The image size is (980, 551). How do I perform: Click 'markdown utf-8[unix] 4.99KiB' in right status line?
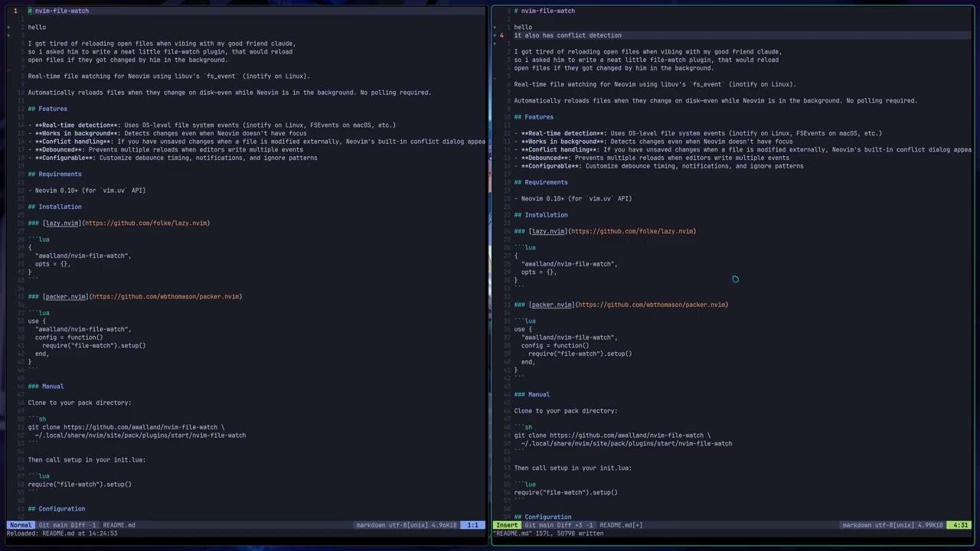point(893,525)
